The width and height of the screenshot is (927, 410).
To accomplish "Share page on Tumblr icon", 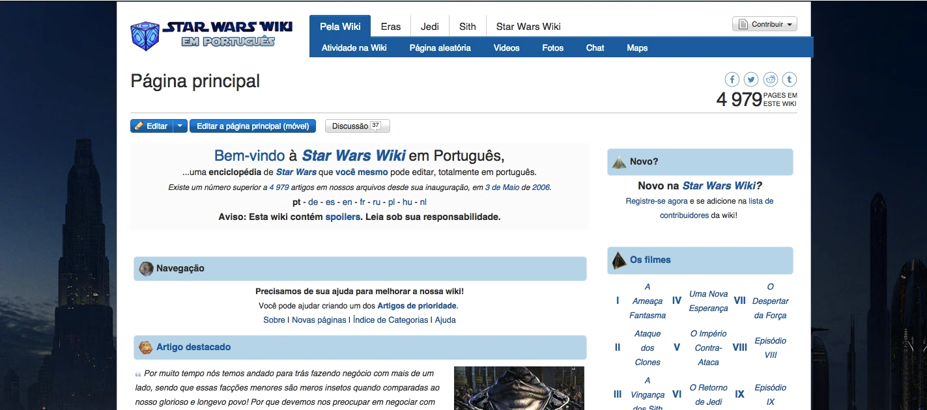I will click(790, 79).
